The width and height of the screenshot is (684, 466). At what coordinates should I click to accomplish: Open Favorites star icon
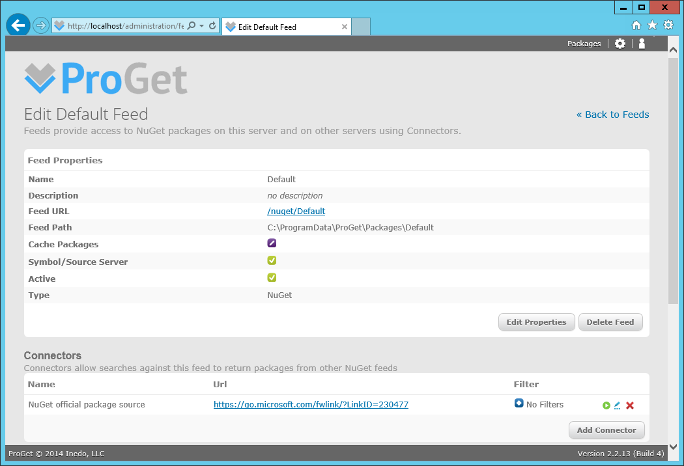652,25
